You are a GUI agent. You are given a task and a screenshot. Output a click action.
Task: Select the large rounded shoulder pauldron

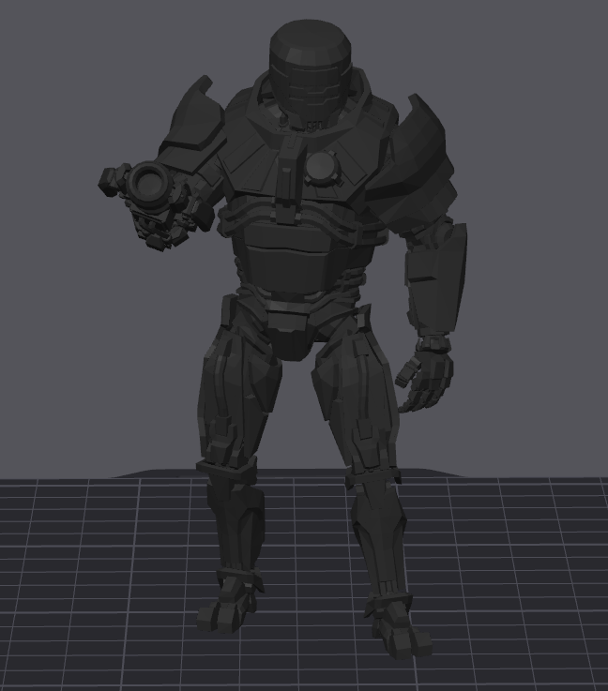pyautogui.click(x=409, y=162)
